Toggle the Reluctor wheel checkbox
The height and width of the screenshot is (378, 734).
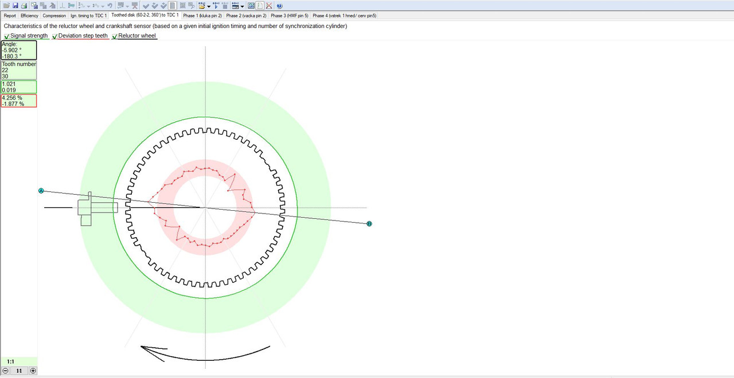[115, 36]
